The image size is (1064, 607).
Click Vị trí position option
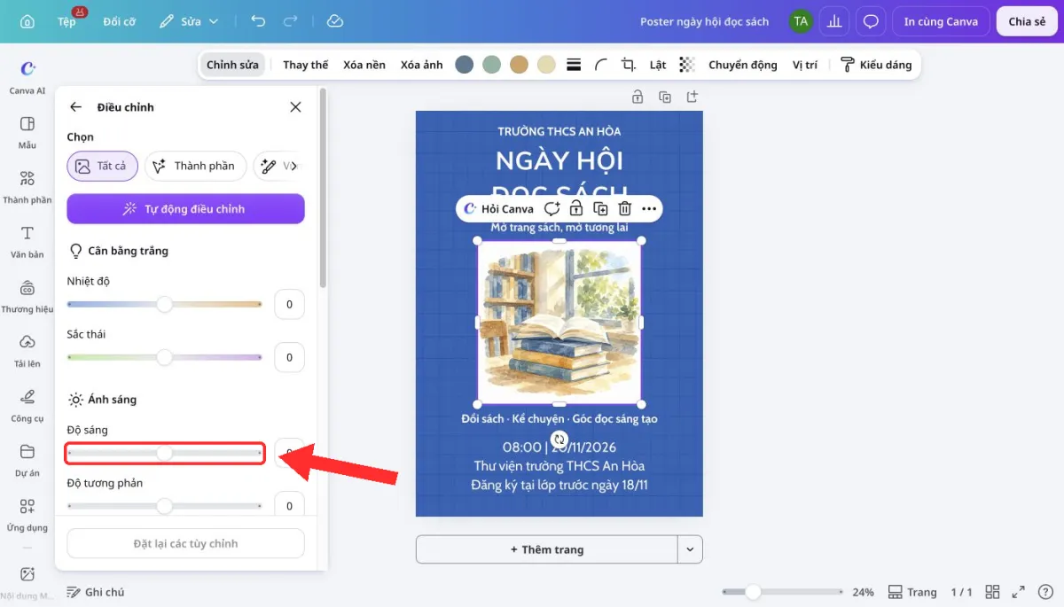pos(805,65)
